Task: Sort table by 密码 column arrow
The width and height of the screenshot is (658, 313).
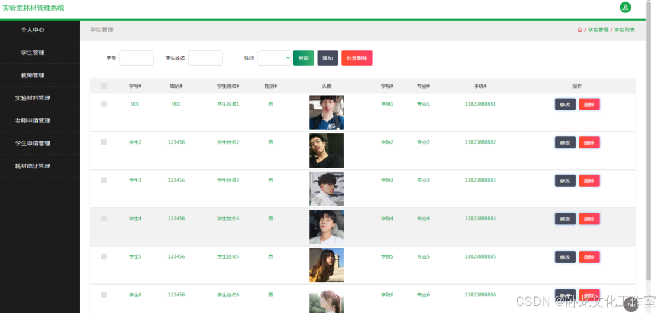Action: (181, 86)
